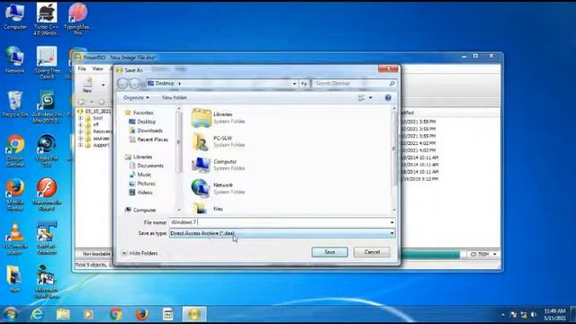The width and height of the screenshot is (576, 324).
Task: Open Turbo C++ desktop icon
Action: coord(47,19)
